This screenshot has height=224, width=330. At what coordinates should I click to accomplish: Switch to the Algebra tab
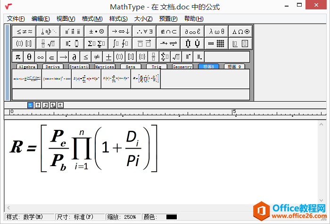coord(27,67)
